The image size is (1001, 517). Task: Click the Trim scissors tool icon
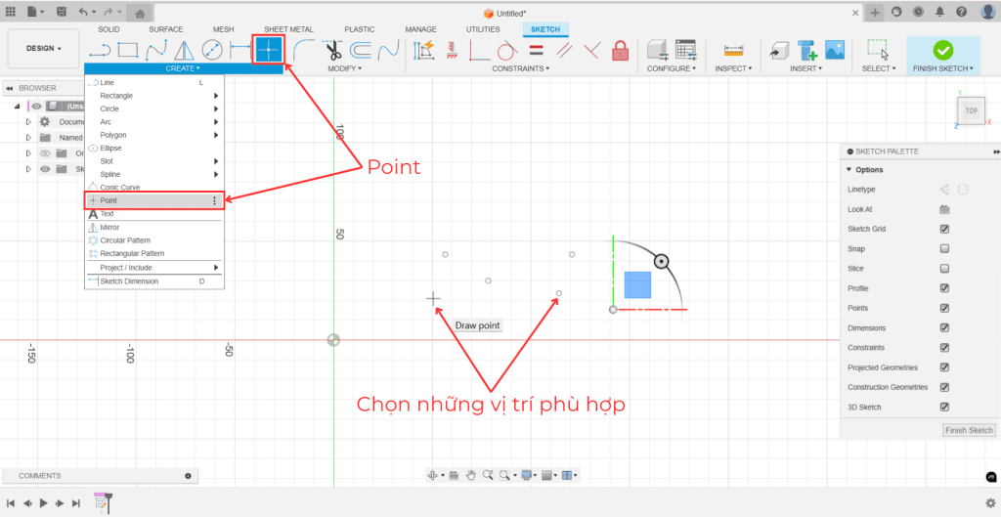[x=332, y=49]
